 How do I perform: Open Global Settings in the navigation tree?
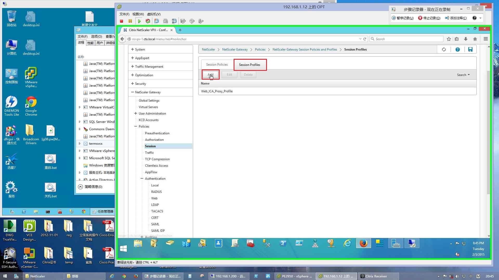click(x=149, y=101)
